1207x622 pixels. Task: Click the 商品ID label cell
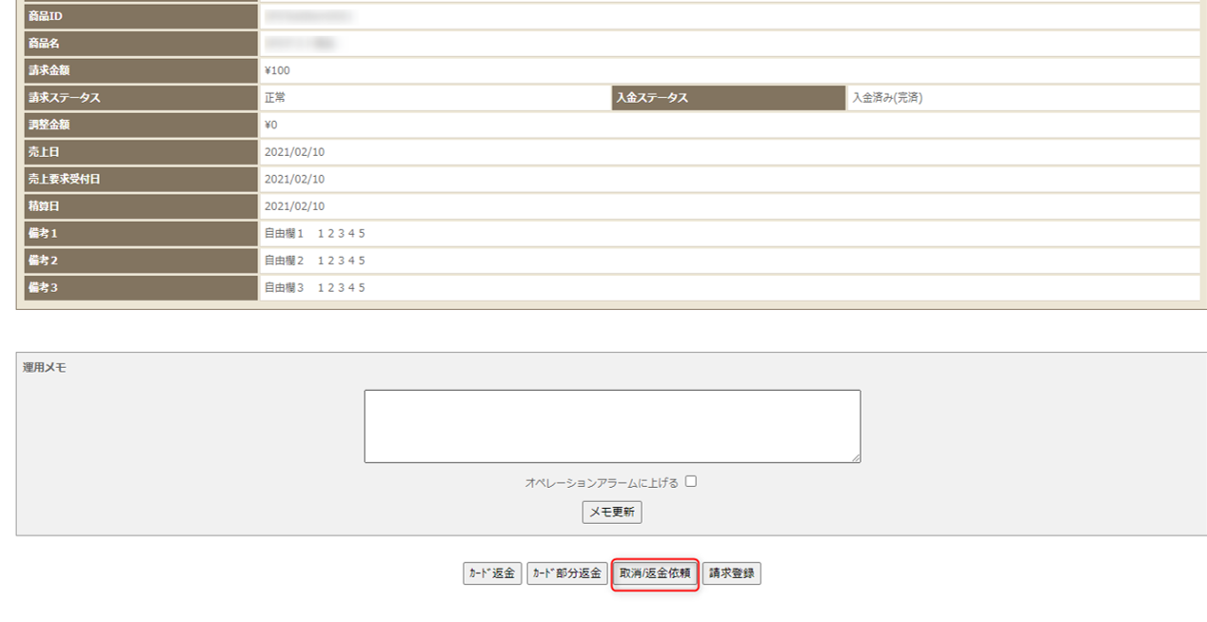(x=137, y=16)
